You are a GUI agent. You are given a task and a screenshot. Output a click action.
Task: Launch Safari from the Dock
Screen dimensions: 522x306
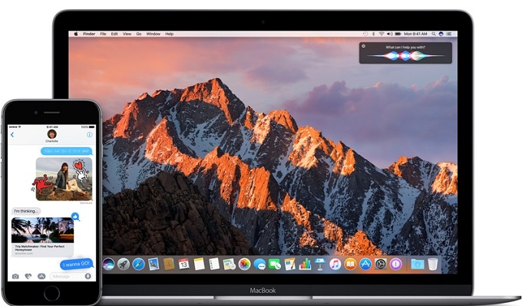coord(138,265)
